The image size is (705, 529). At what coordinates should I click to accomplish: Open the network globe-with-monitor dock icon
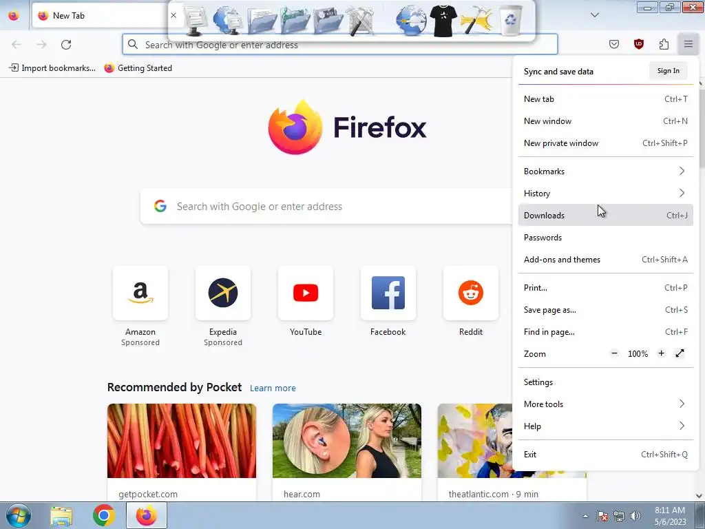click(227, 20)
